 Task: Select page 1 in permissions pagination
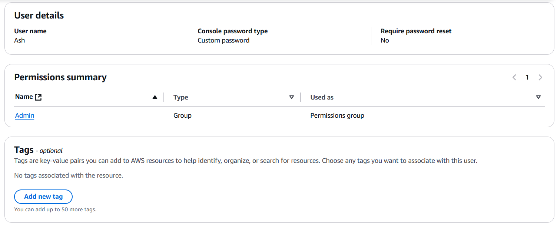point(527,77)
